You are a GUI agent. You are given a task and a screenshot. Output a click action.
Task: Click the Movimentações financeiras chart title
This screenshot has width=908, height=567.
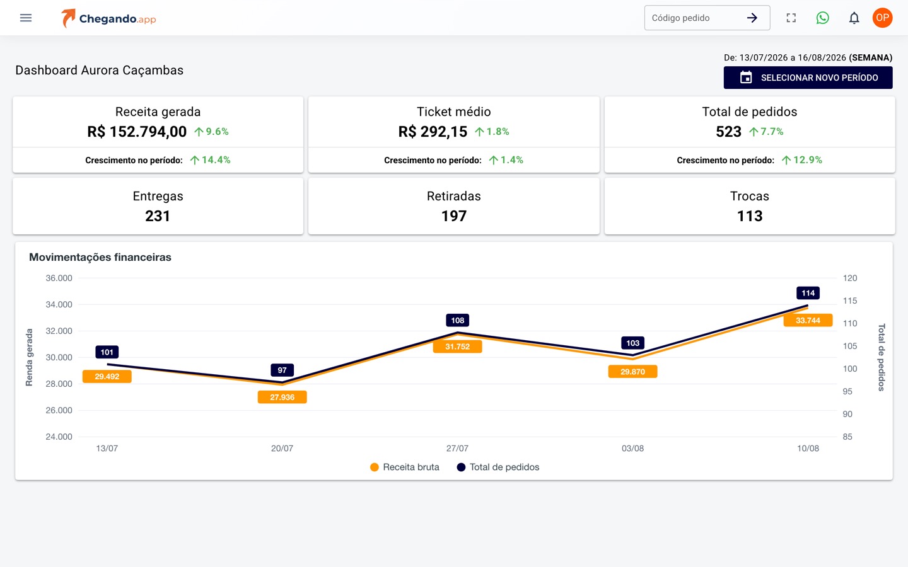pyautogui.click(x=100, y=257)
